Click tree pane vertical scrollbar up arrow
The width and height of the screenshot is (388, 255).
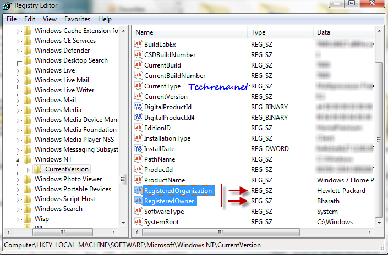coord(123,31)
